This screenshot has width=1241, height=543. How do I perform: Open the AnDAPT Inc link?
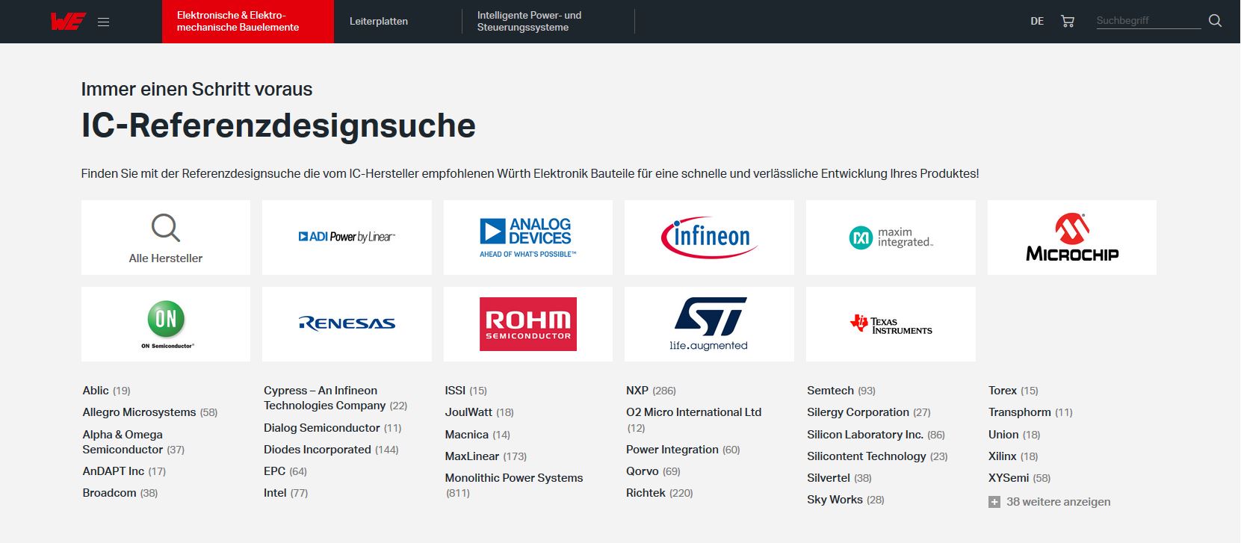(x=114, y=471)
